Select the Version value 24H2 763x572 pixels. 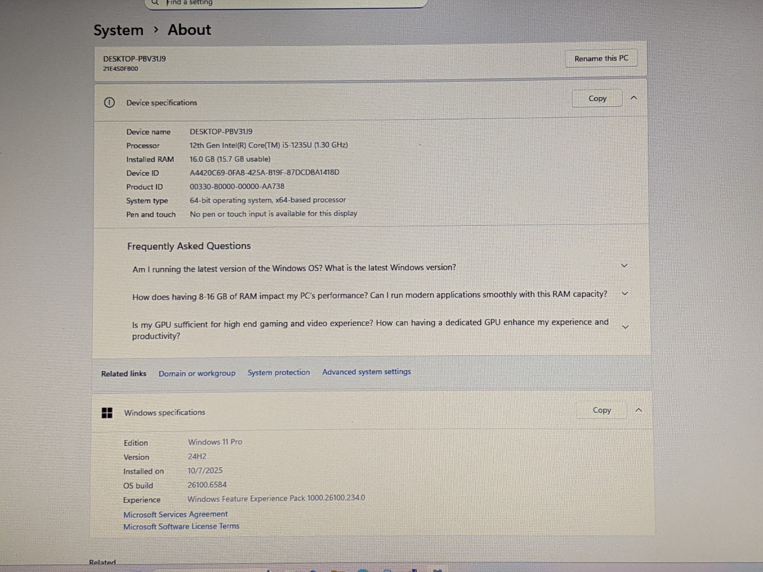tap(197, 456)
